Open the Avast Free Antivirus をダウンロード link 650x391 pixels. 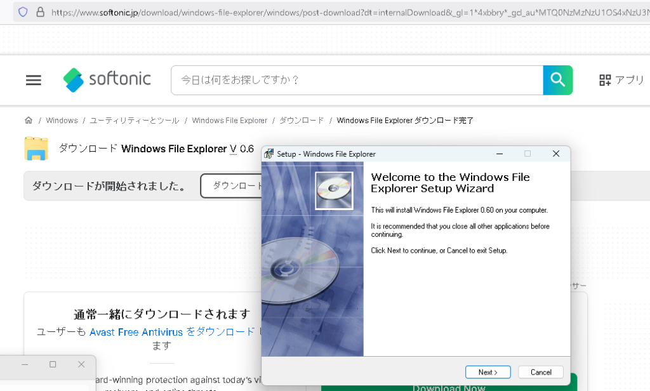(172, 332)
